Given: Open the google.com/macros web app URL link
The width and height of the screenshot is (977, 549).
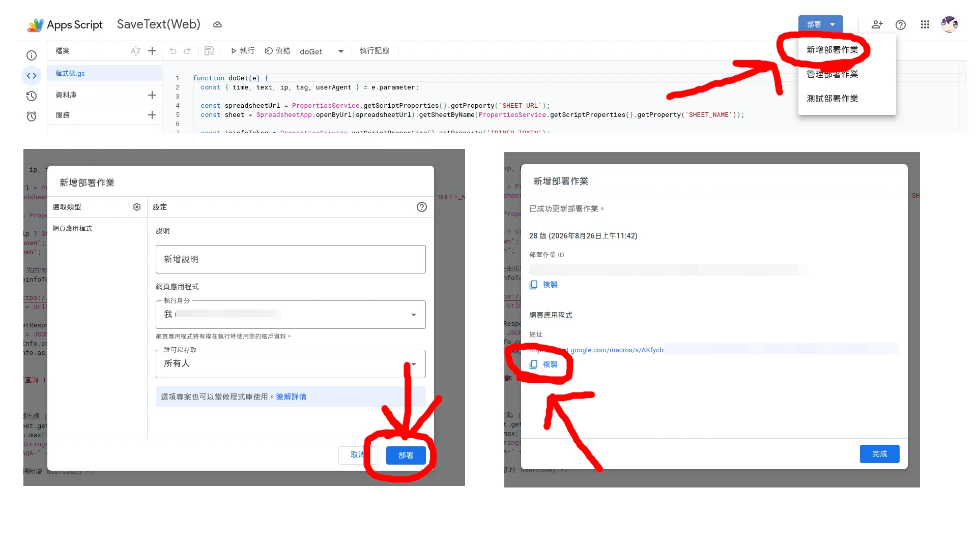Looking at the screenshot, I should click(x=596, y=350).
